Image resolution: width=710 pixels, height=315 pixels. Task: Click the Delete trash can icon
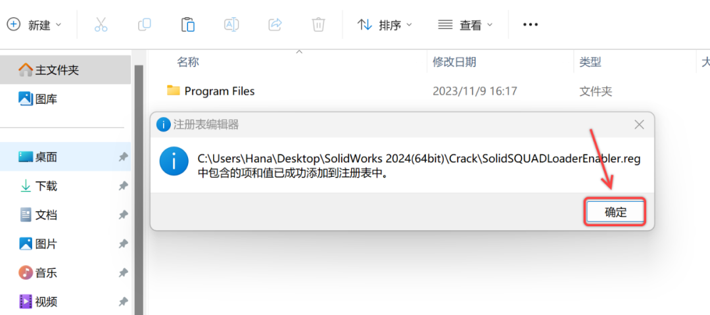click(318, 25)
